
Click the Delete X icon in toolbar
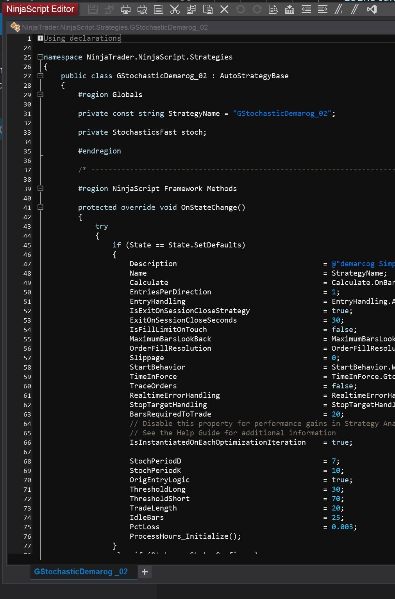pyautogui.click(x=224, y=9)
